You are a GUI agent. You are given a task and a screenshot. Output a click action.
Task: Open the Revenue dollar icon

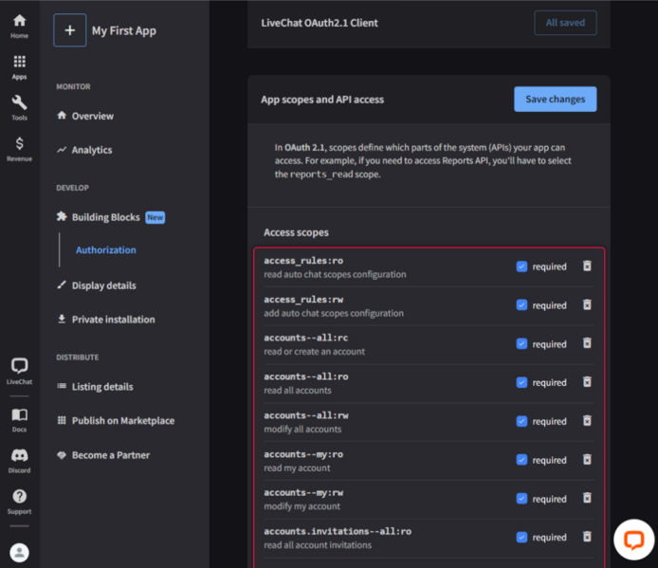19,148
